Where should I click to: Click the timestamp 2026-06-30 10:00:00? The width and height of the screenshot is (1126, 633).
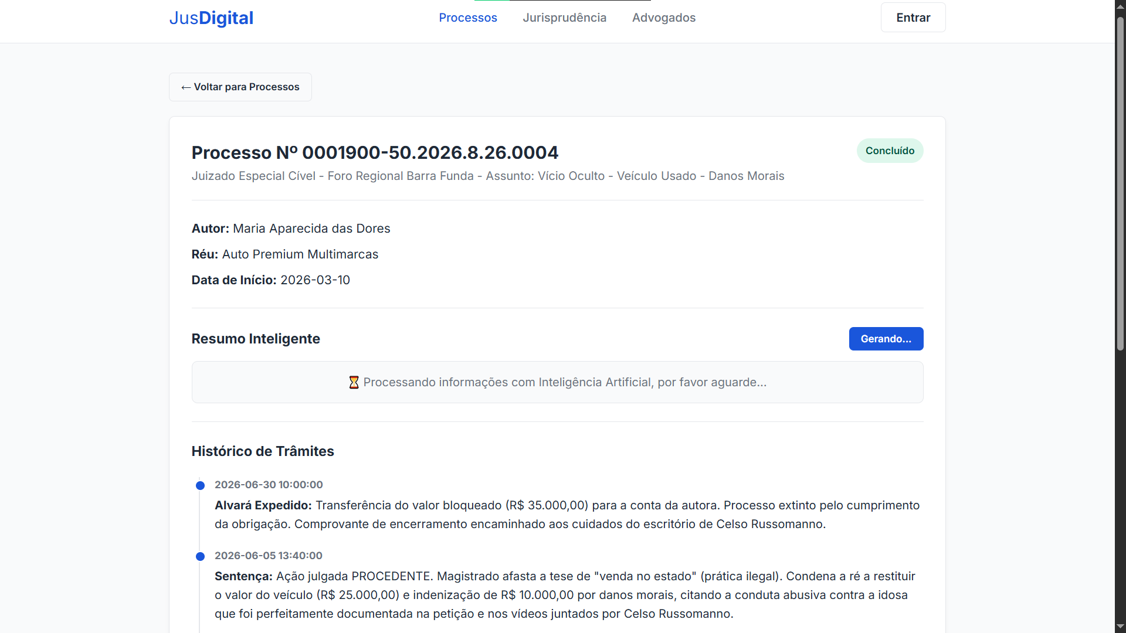[269, 485]
